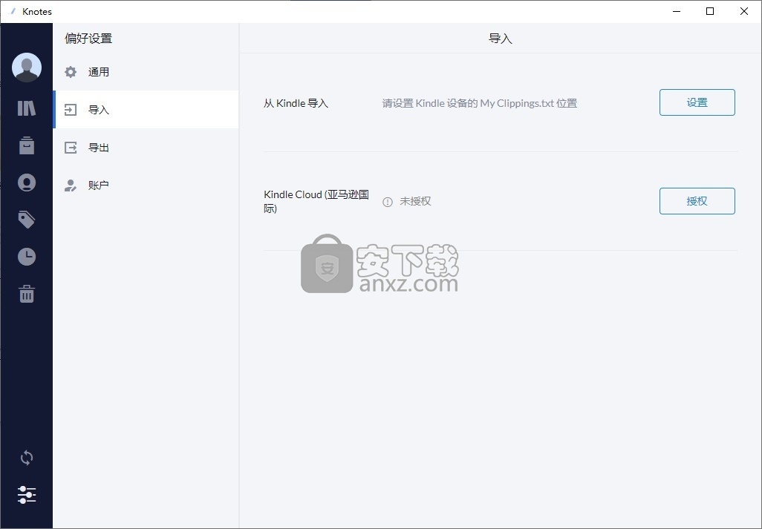This screenshot has height=529, width=762.
Task: Click the 未授权 status text
Action: [415, 201]
